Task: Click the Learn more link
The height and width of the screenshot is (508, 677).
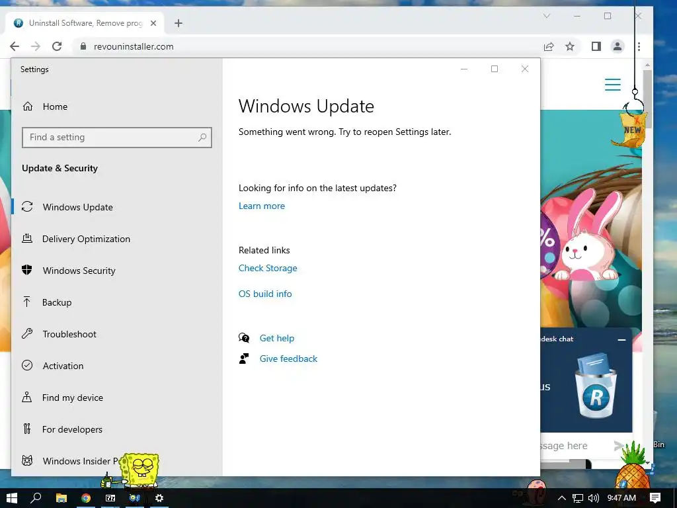Action: click(x=262, y=206)
